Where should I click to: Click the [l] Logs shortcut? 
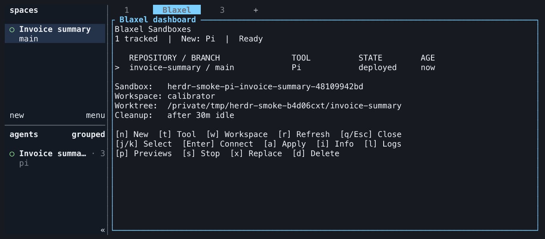pos(382,144)
